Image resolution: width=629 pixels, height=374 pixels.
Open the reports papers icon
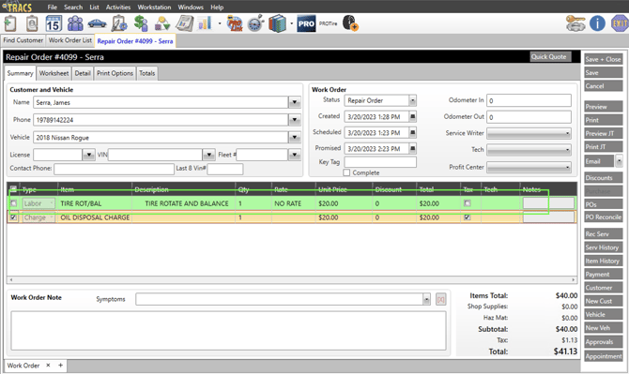pos(184,23)
